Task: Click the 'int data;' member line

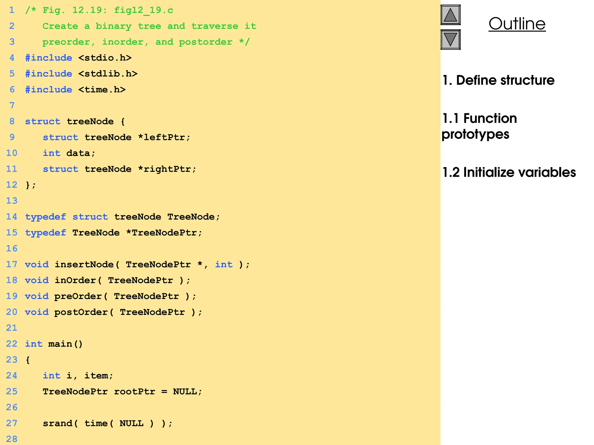Action: [69, 153]
